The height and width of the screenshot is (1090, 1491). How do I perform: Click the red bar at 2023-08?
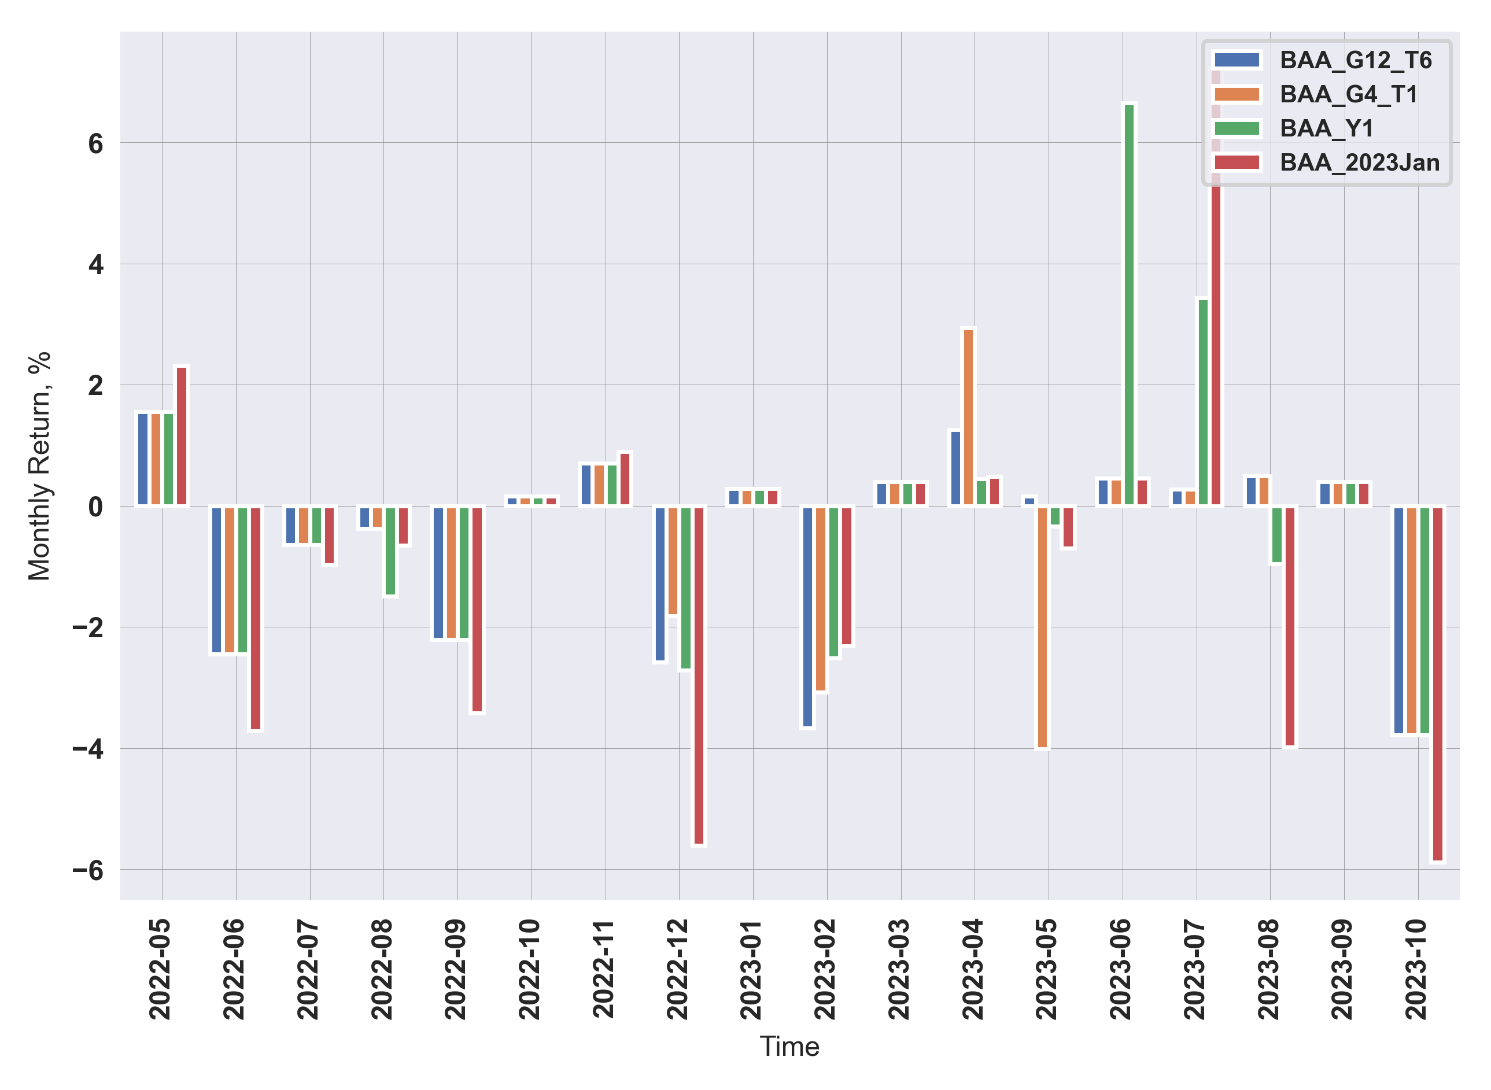pyautogui.click(x=1290, y=626)
